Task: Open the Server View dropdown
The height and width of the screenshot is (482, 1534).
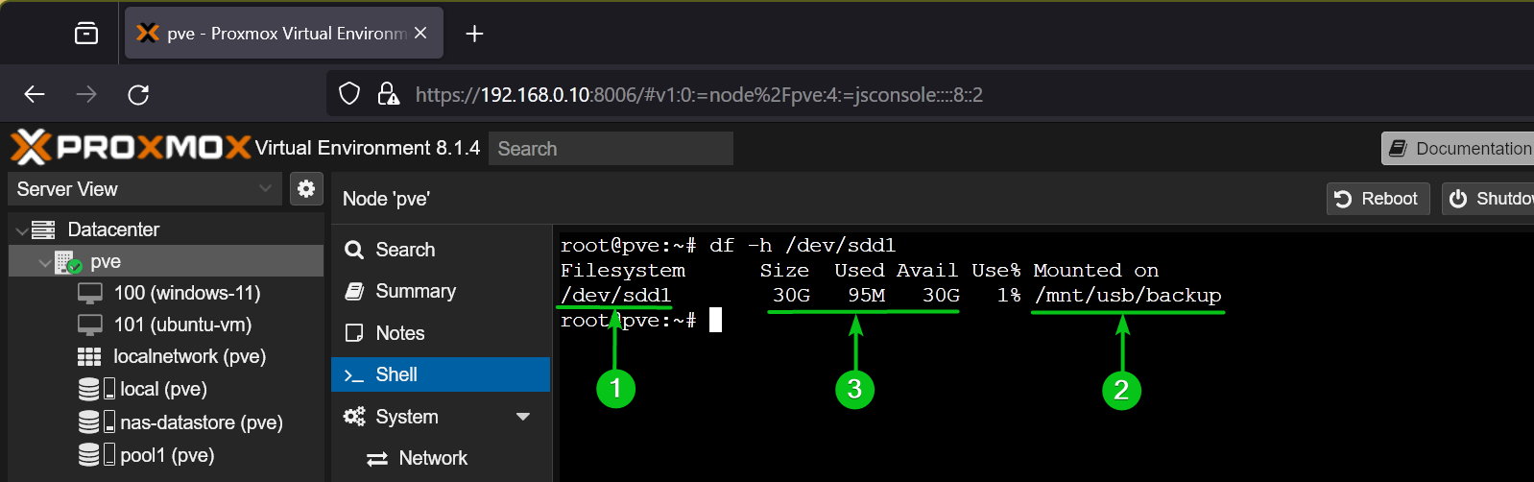Action: [x=145, y=189]
